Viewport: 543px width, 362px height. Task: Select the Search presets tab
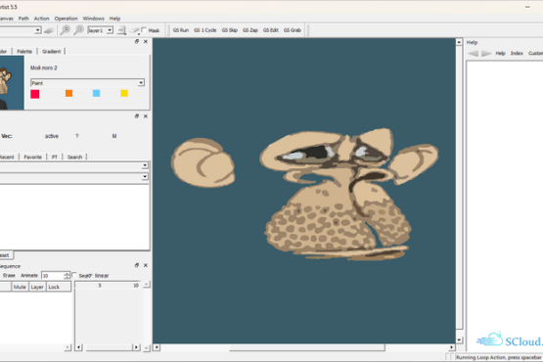coord(74,157)
